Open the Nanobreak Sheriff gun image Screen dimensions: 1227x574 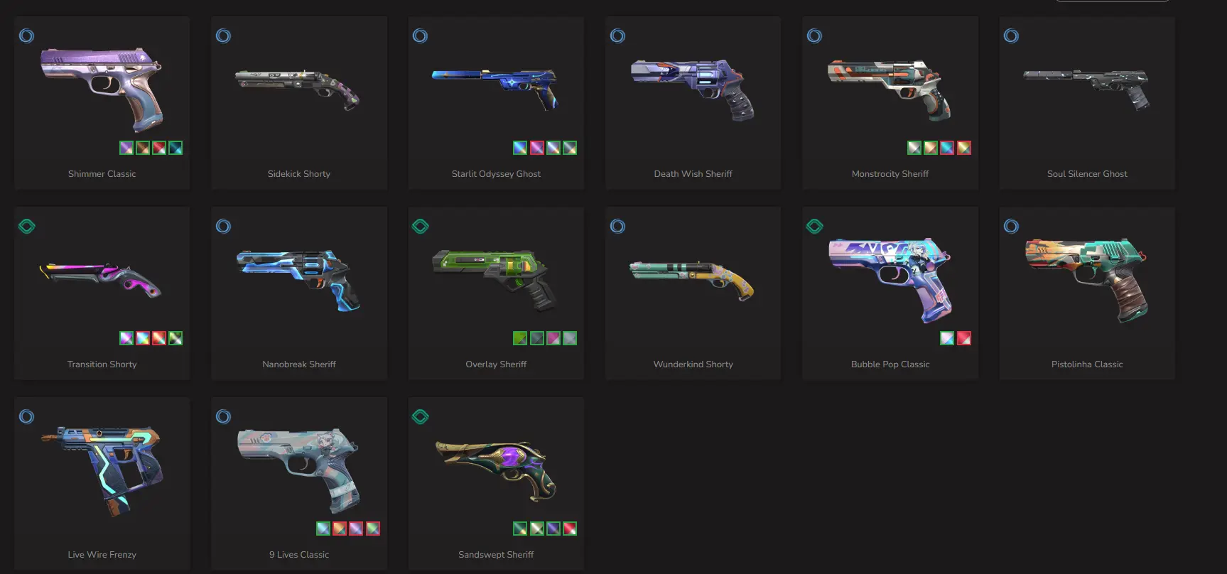[299, 280]
